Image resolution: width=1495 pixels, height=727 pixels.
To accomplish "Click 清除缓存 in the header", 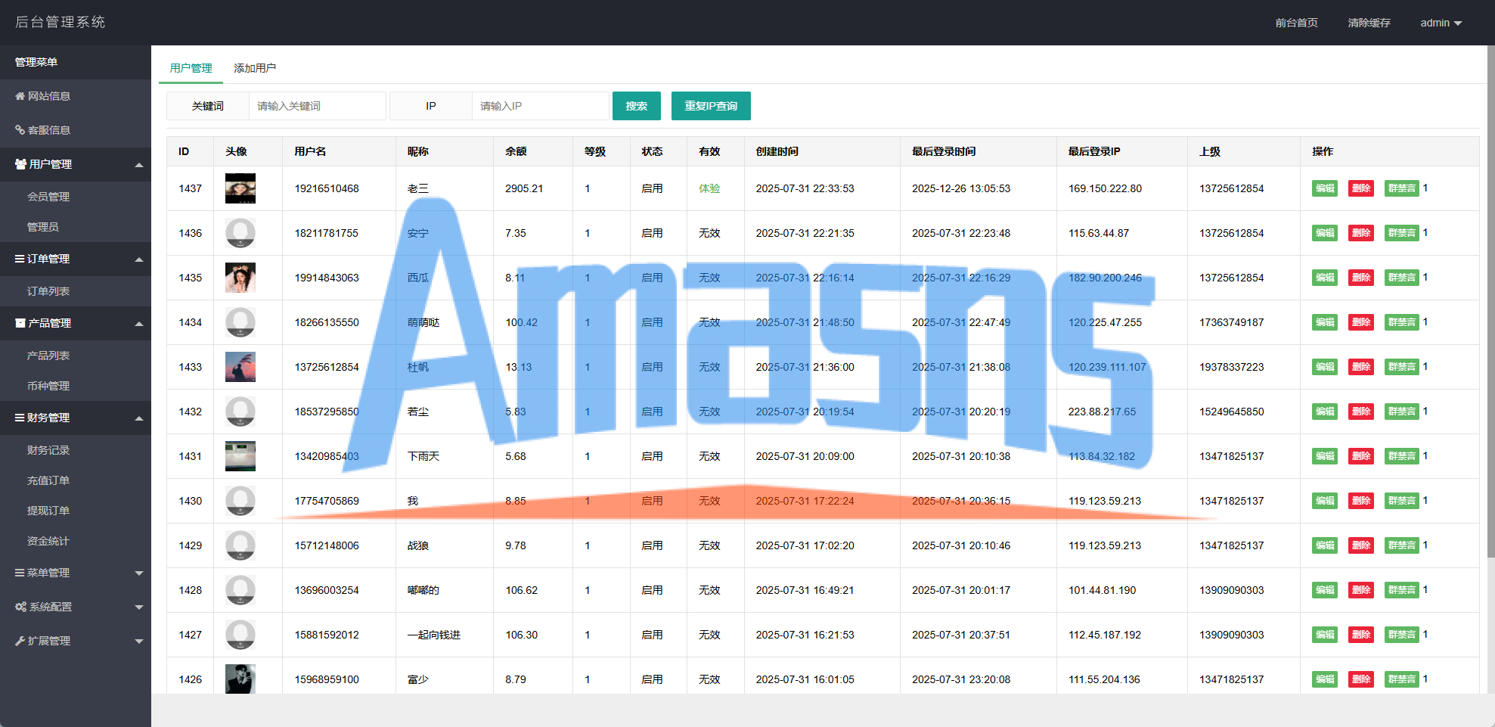I will tap(1369, 23).
